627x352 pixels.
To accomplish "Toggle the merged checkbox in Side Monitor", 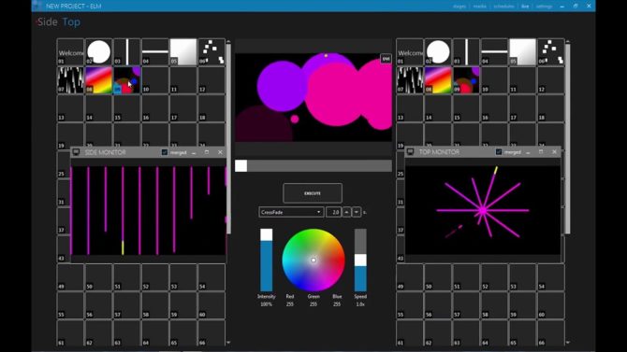I will pos(165,152).
